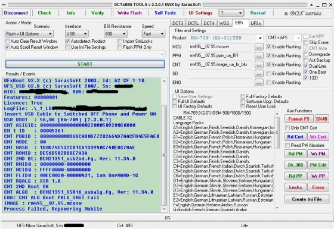Toggle CNT Enable Flashing checkbox

(x=269, y=64)
